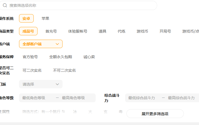Pick the 体验服帐号 product type
This screenshot has height=125, width=199.
78,31
